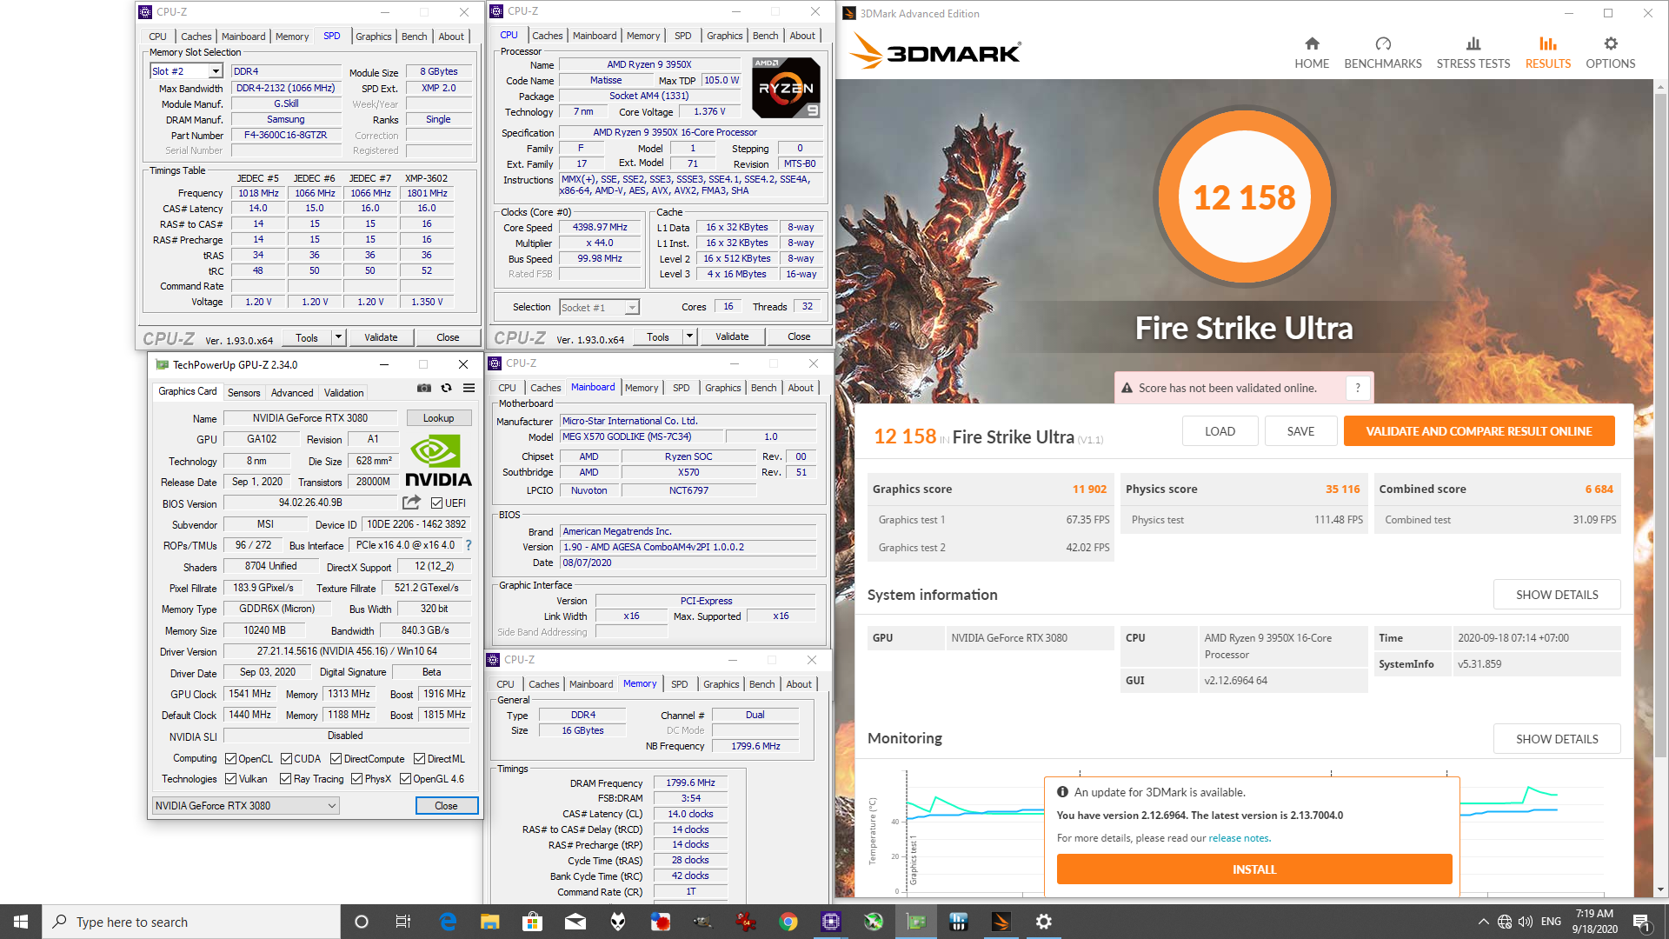Launch Microsoft Edge from taskbar

coord(448,922)
